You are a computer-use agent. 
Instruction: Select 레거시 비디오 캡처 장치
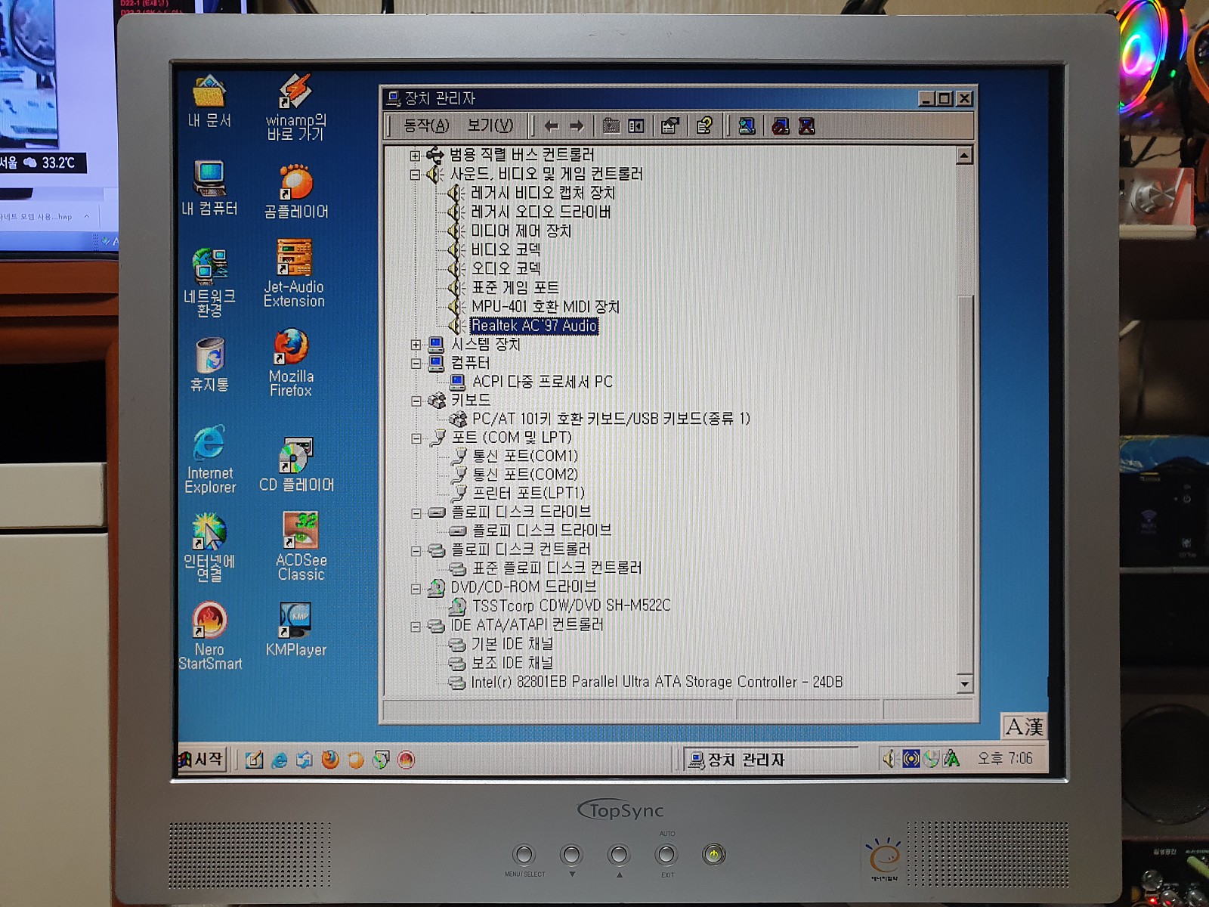pyautogui.click(x=543, y=193)
